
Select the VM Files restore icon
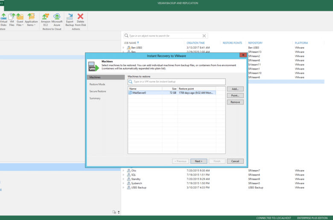coord(12,20)
